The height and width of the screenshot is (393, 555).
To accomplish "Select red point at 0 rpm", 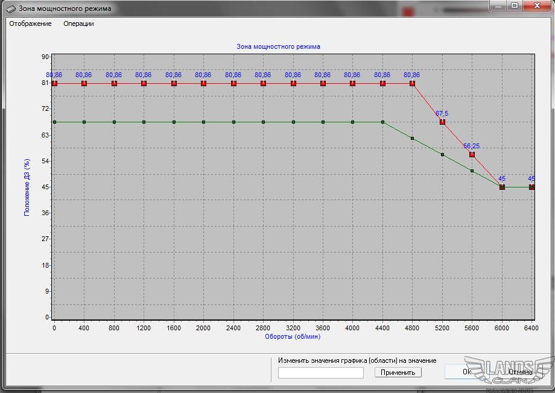I will click(54, 83).
